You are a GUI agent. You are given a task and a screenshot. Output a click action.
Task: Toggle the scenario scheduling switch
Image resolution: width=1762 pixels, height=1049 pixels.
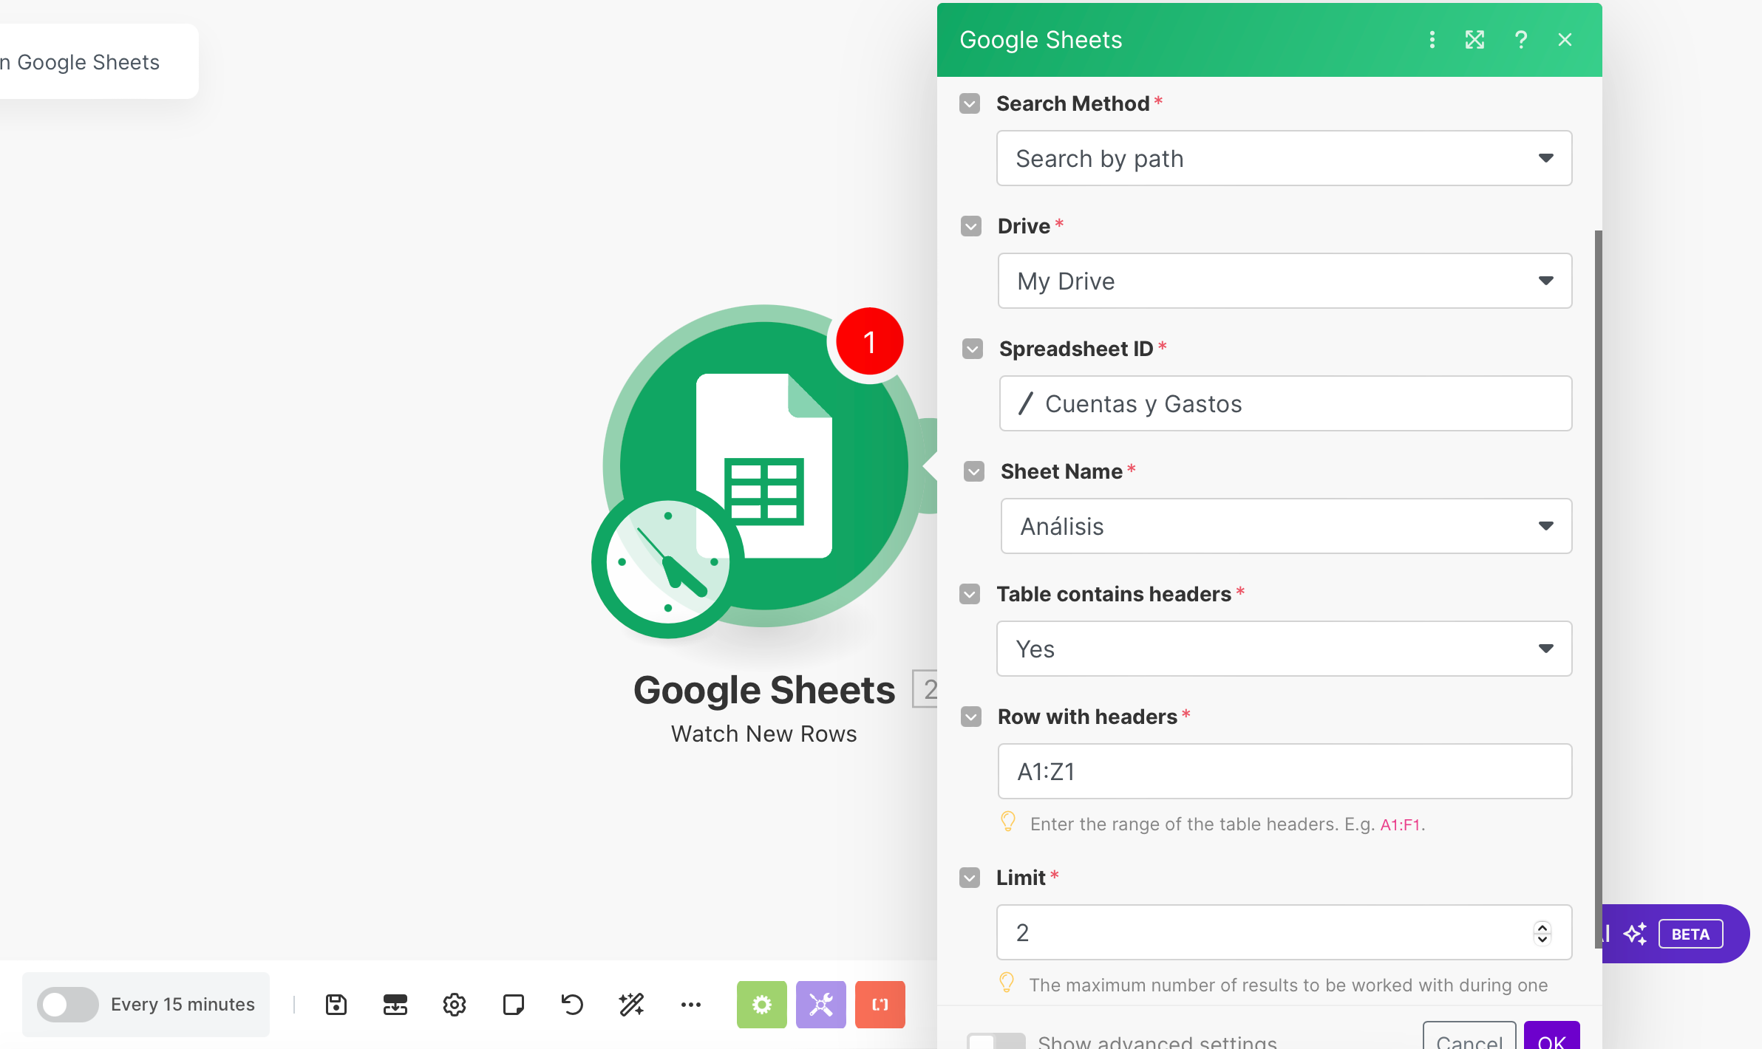(x=67, y=1005)
